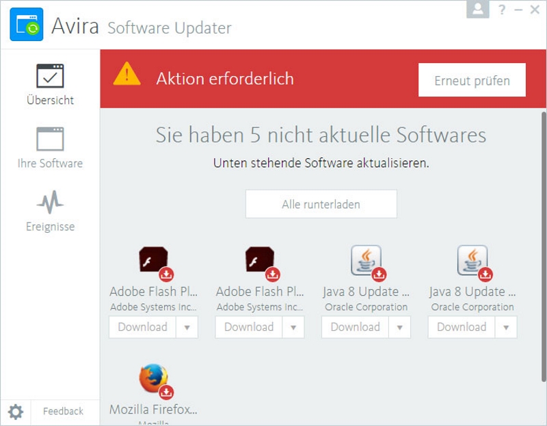Click the Erneut prüfen button
The image size is (547, 426).
click(x=472, y=80)
